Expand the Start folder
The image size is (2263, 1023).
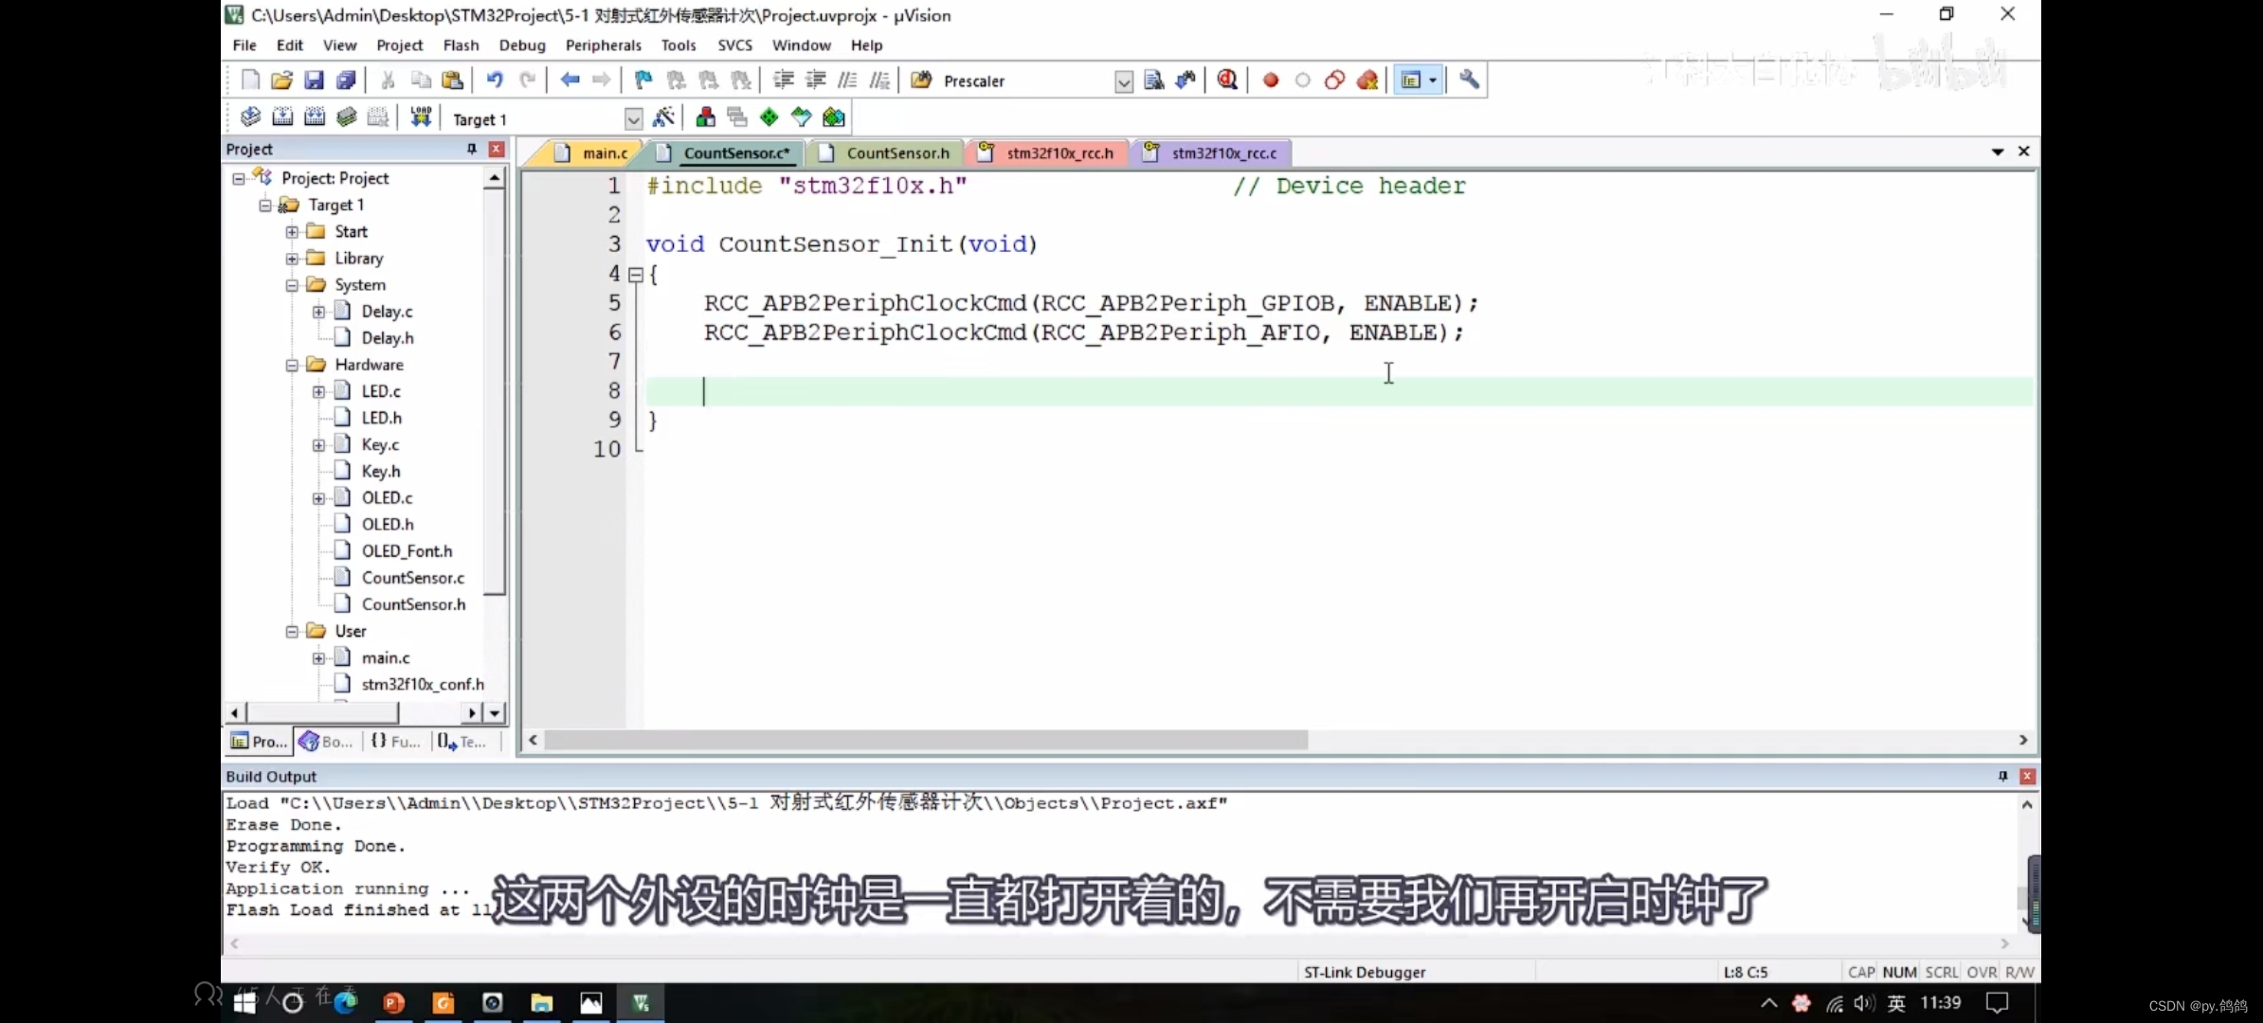point(292,231)
